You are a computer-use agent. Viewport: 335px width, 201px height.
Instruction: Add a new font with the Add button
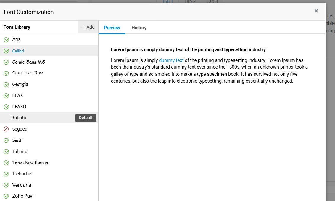click(x=88, y=27)
